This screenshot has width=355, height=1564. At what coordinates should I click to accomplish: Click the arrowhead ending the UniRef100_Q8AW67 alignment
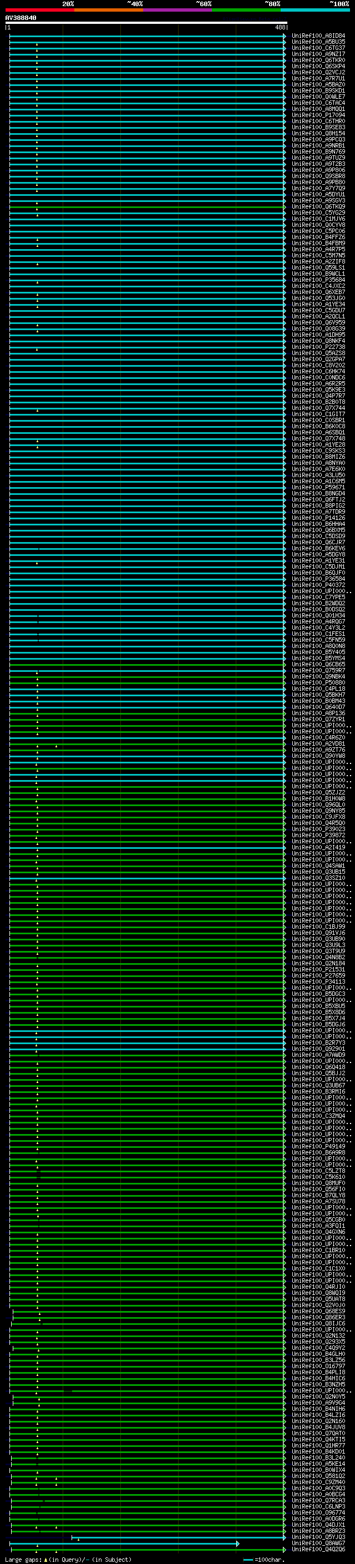tap(238, 1544)
